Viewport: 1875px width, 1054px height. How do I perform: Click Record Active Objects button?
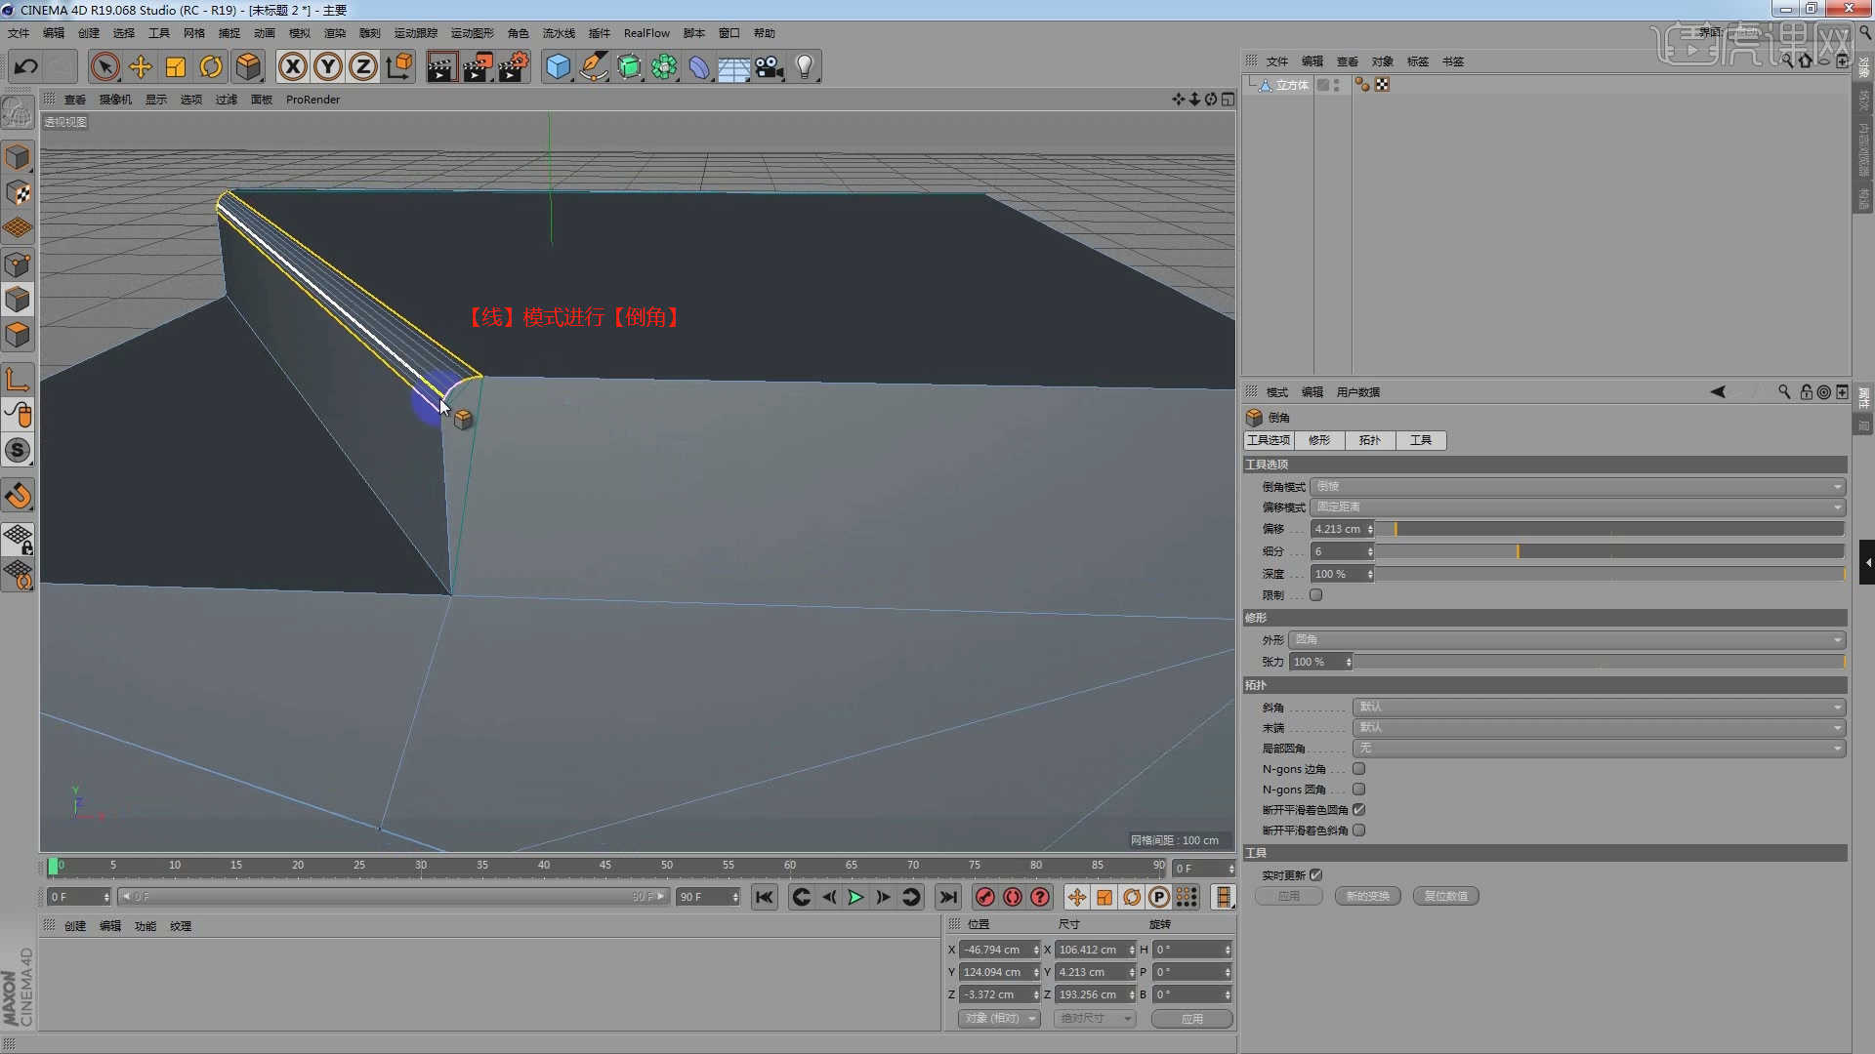point(984,897)
